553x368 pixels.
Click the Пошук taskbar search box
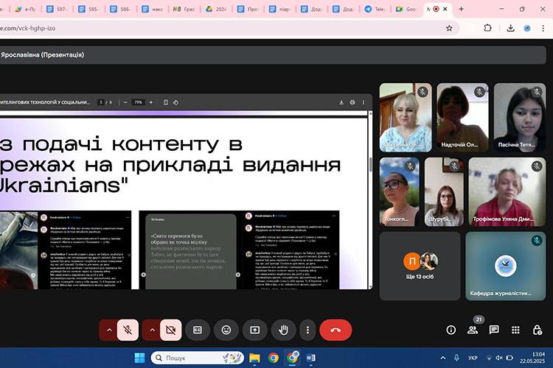[198, 358]
